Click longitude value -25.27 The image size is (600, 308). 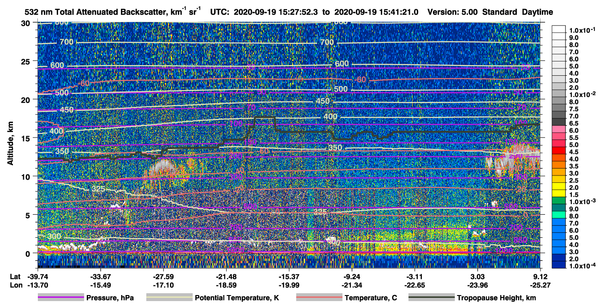click(x=540, y=285)
